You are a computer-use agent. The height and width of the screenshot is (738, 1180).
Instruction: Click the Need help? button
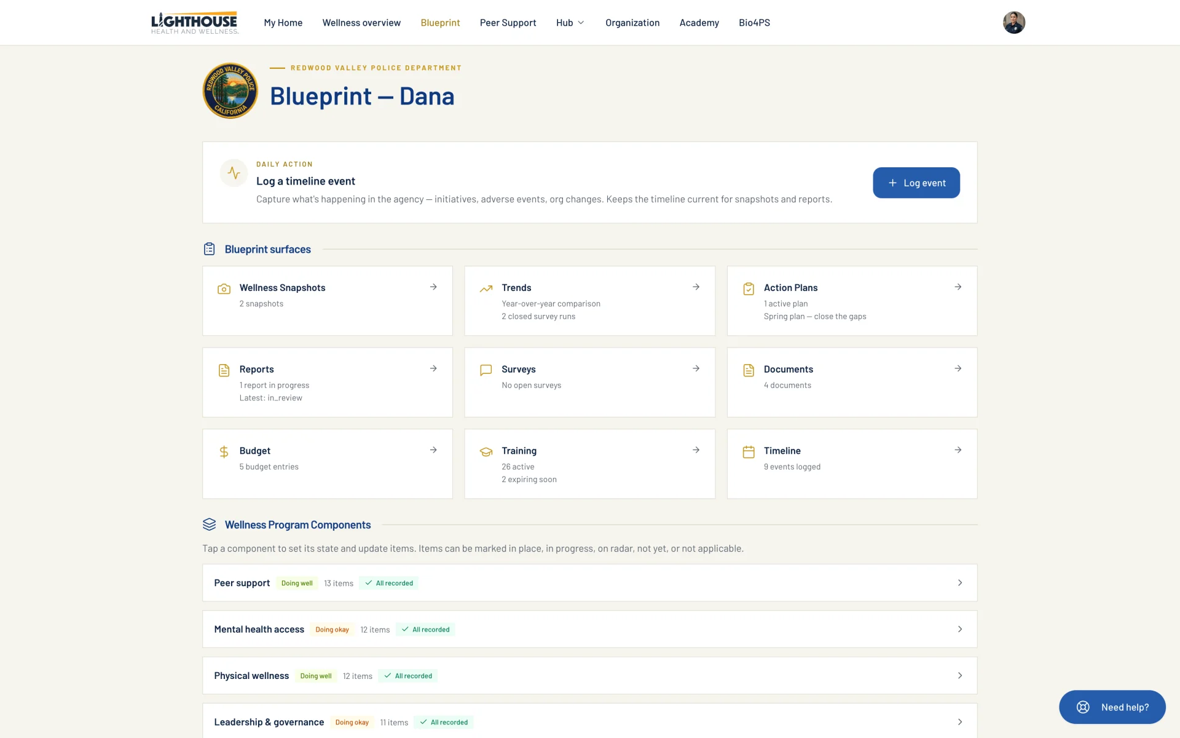pyautogui.click(x=1112, y=707)
